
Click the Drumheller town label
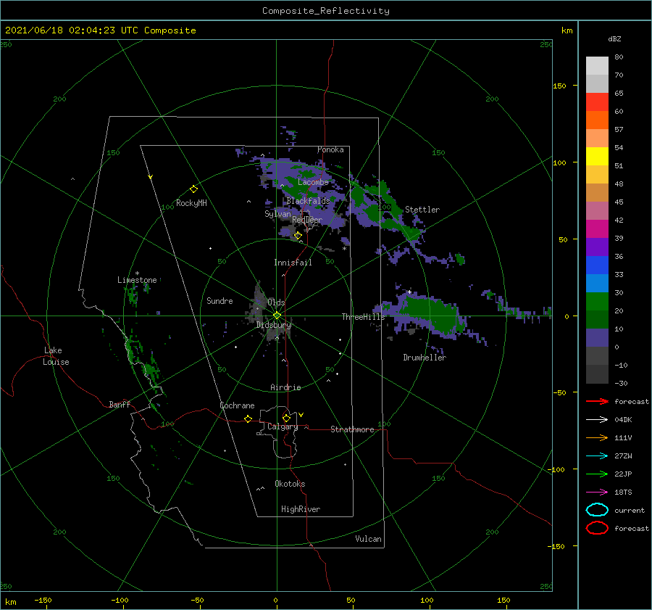click(x=425, y=358)
